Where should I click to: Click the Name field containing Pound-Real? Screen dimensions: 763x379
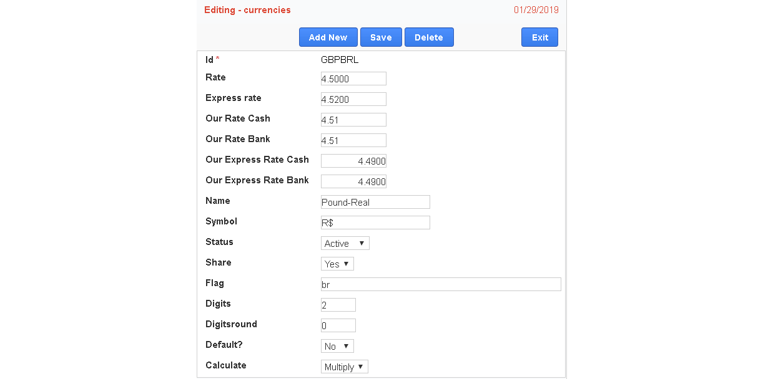tap(375, 202)
